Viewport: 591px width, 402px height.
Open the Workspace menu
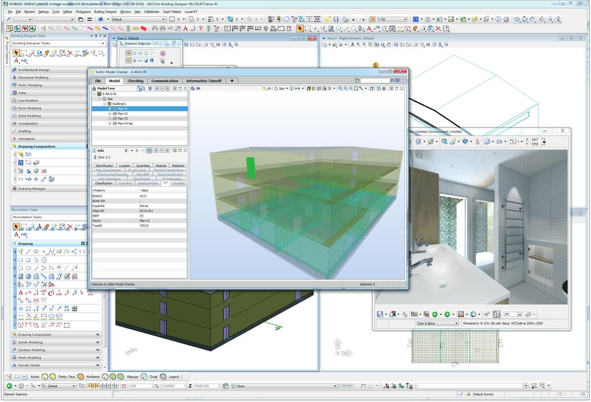(83, 12)
